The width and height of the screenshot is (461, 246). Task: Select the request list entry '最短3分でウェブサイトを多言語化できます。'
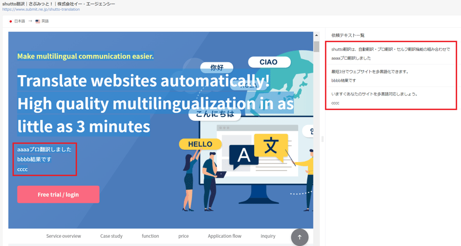coord(370,72)
